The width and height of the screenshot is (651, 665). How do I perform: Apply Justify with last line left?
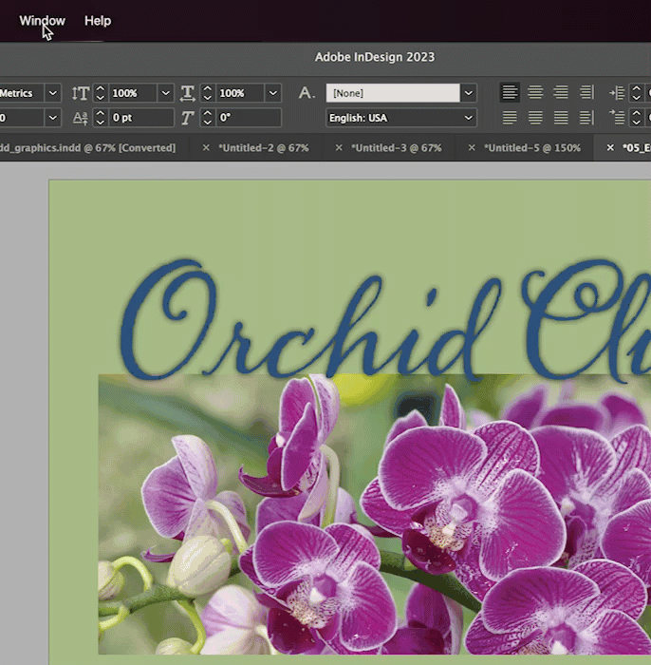510,118
